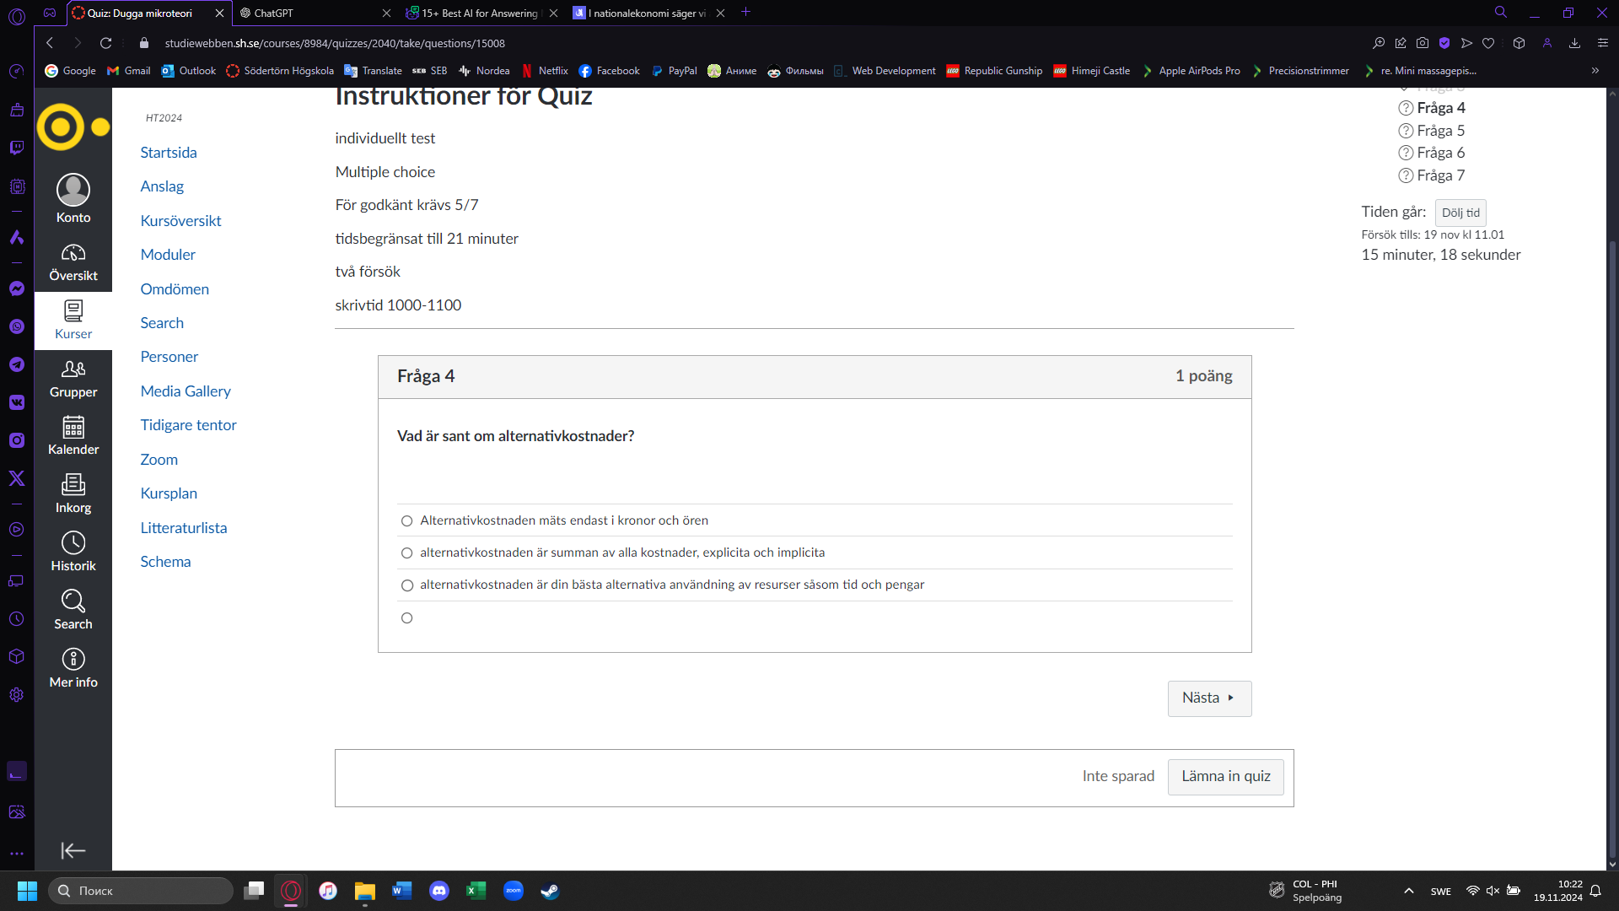
Task: Select radio button for alternativkostnaden är summan
Action: tap(407, 553)
